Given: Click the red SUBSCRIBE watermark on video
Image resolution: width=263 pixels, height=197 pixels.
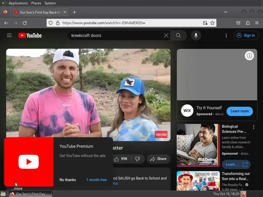Looking at the screenshot, I should (x=161, y=134).
